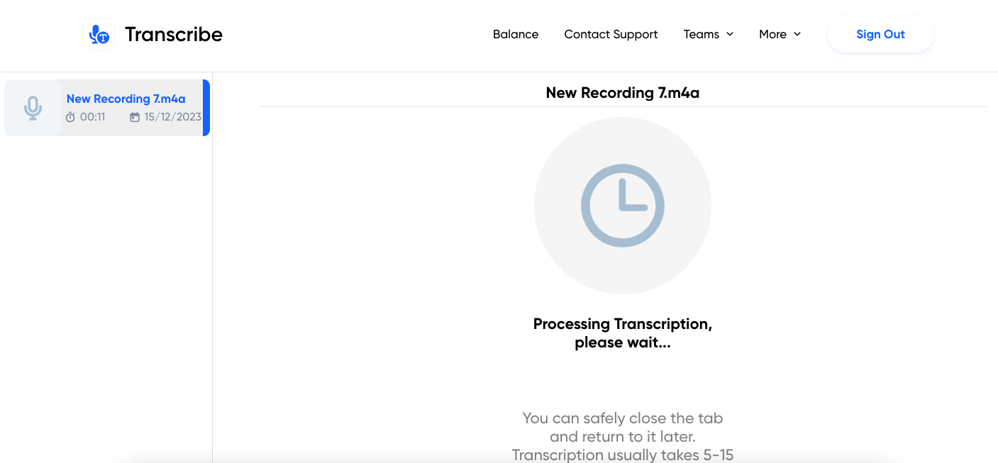Image resolution: width=998 pixels, height=463 pixels.
Task: Click the calendar date icon
Action: coord(135,117)
